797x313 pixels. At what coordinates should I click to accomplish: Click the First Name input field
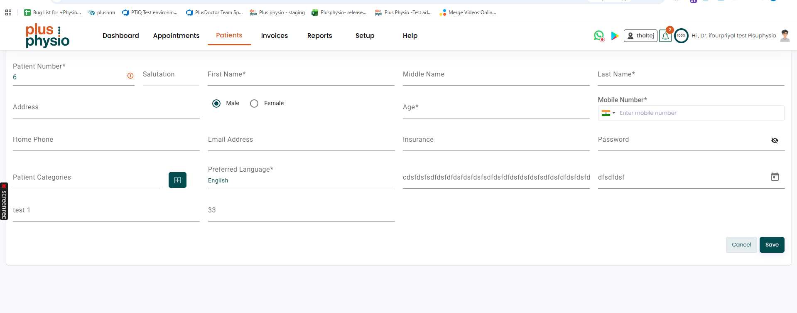point(301,78)
